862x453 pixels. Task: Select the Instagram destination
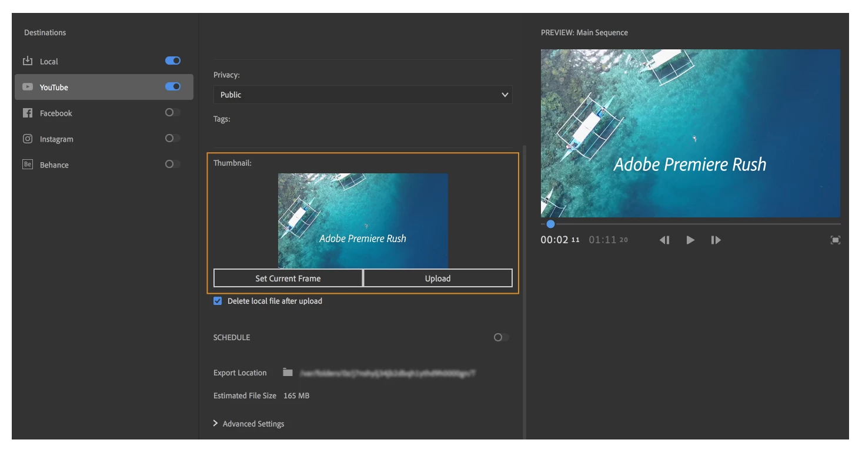(103, 139)
